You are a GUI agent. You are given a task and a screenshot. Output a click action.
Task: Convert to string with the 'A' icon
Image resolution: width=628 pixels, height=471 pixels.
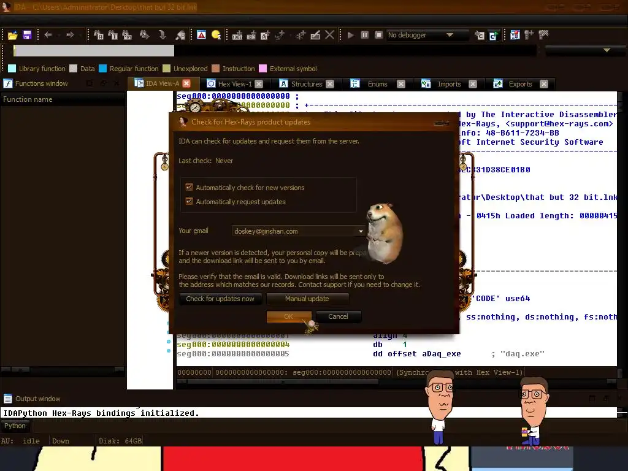tap(265, 35)
